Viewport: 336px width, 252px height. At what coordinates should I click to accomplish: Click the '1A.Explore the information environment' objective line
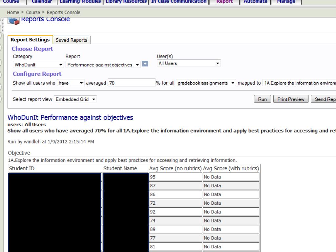[x=122, y=160]
